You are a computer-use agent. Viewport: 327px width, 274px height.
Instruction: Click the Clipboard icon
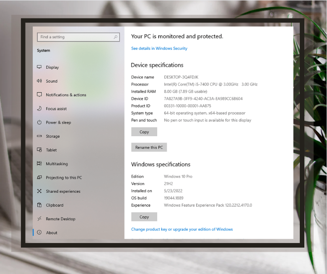[x=39, y=205]
